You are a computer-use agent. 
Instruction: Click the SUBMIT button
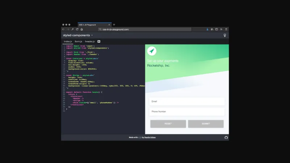tap(206, 124)
